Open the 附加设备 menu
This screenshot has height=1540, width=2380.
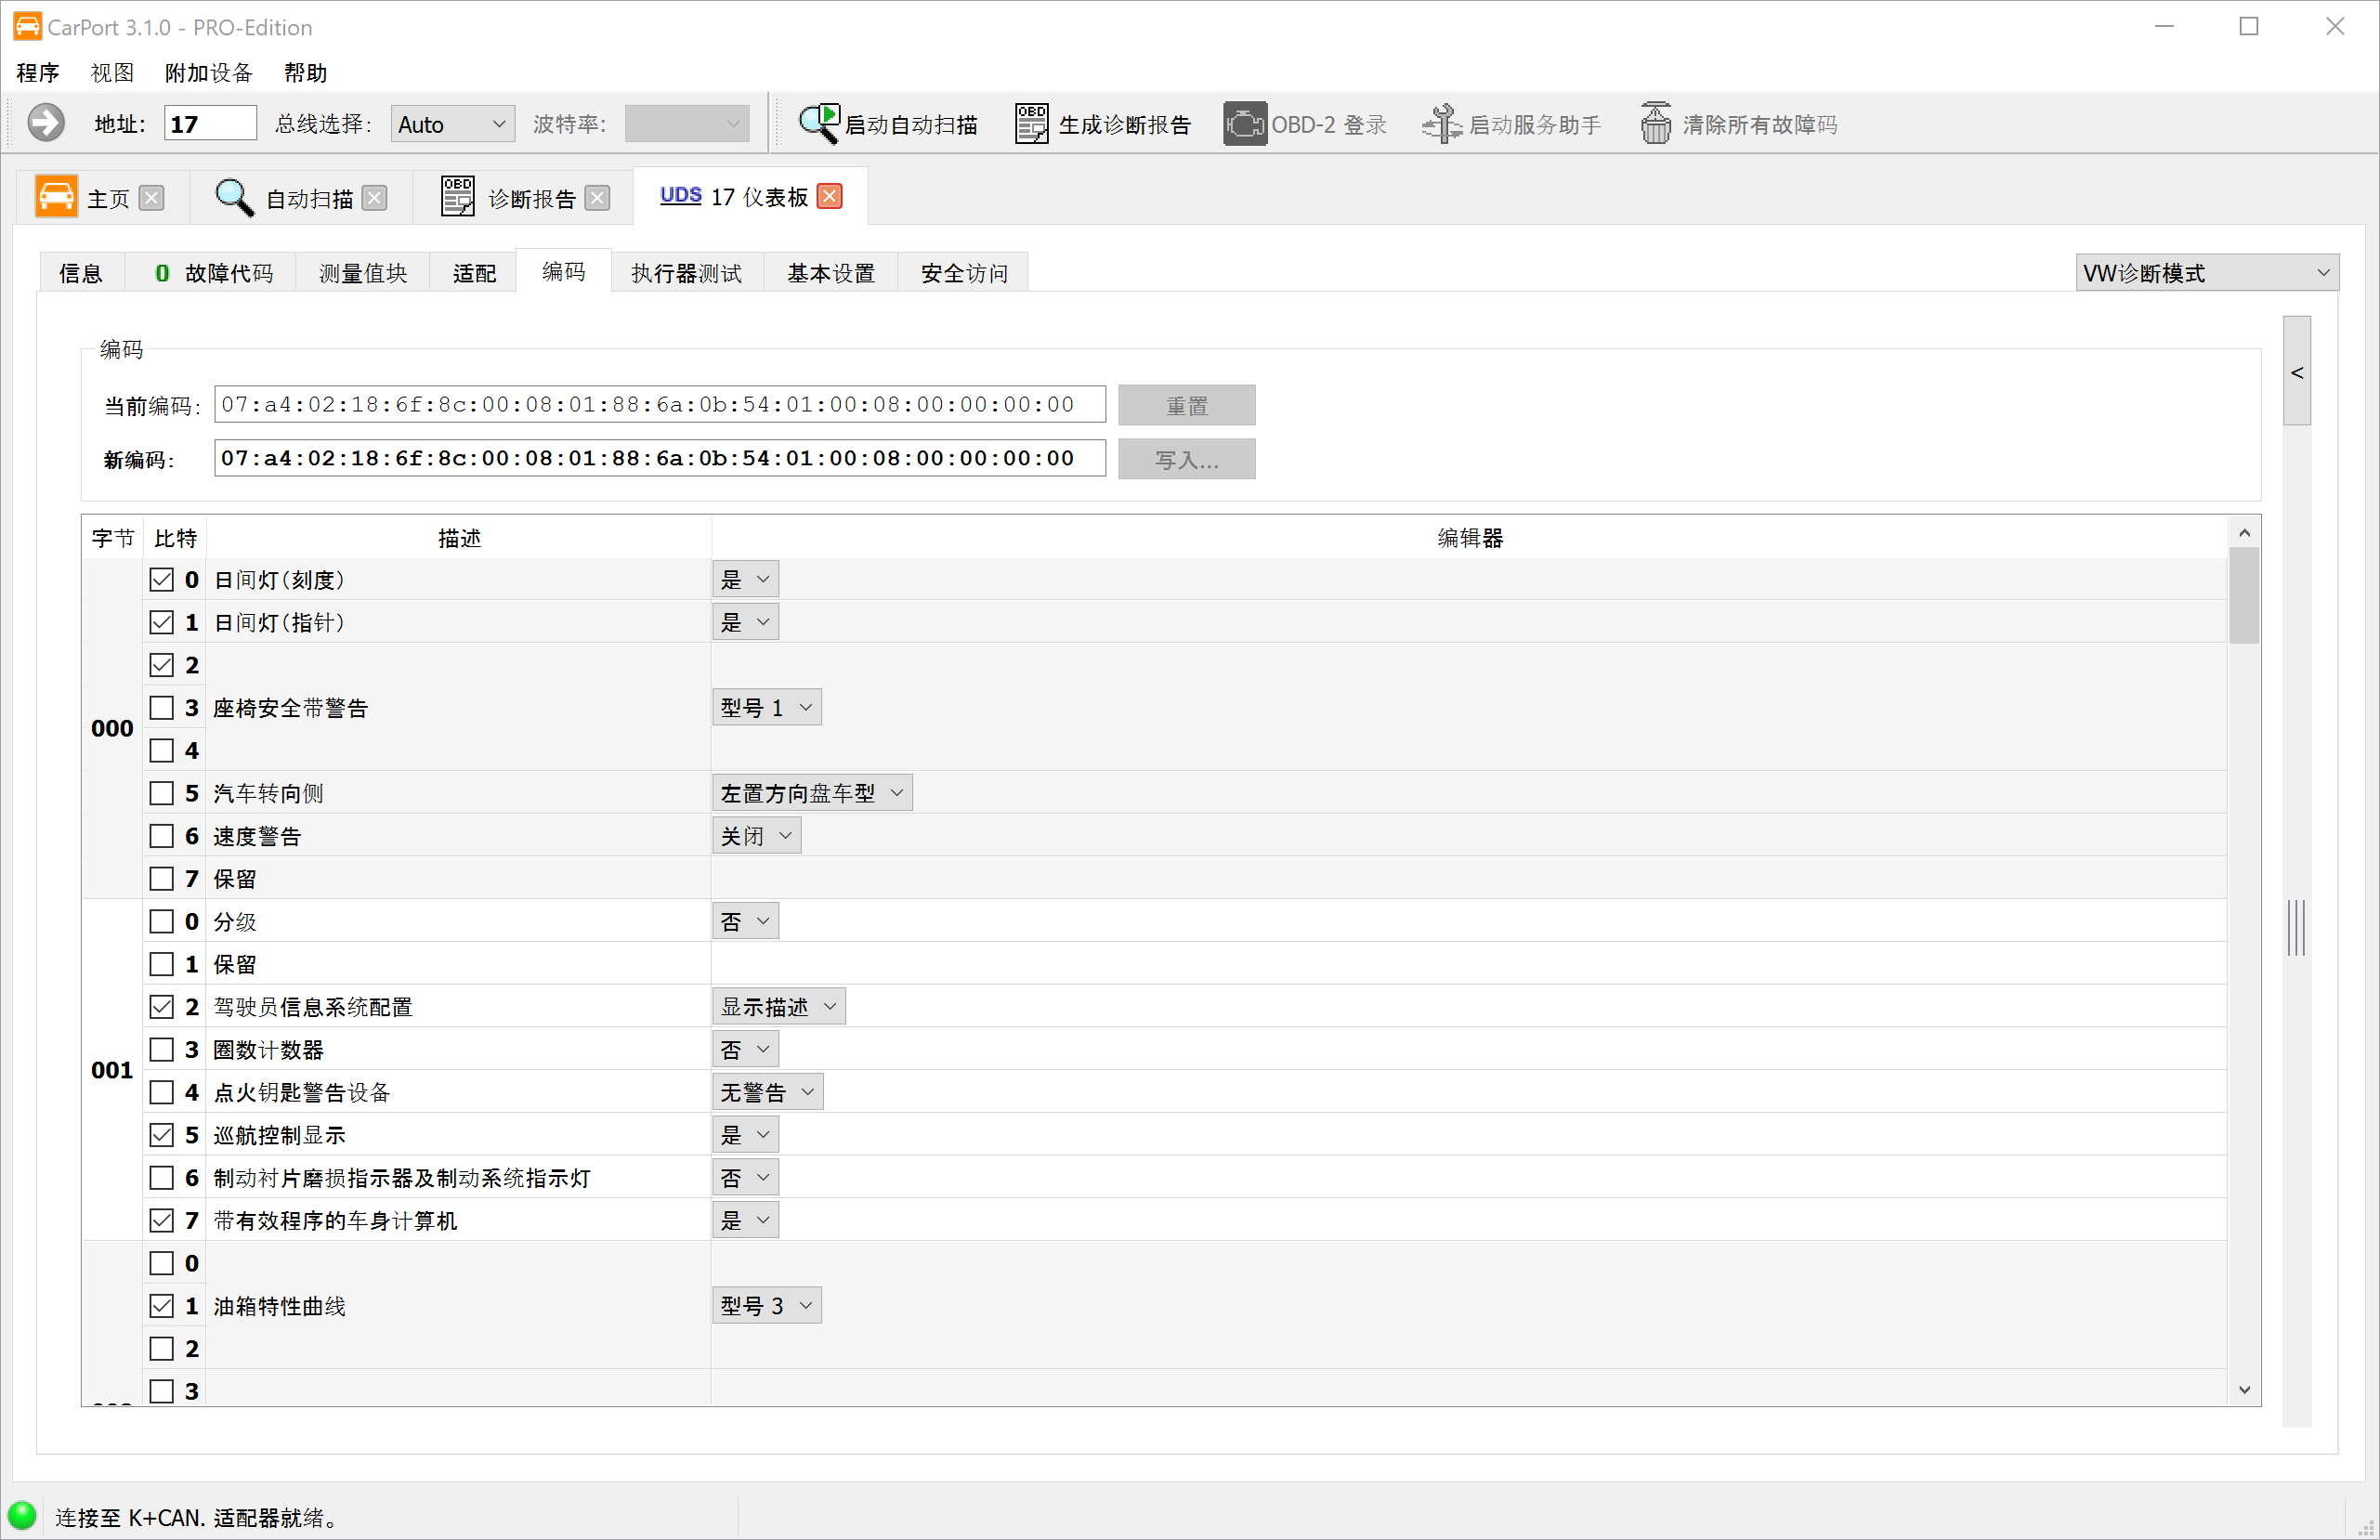point(208,73)
